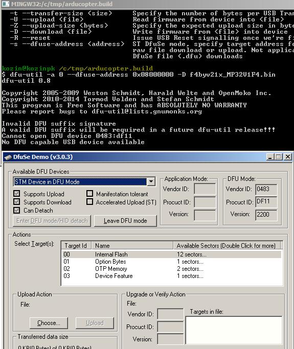294x349 pixels.
Task: Click the Upload button
Action: click(95, 323)
